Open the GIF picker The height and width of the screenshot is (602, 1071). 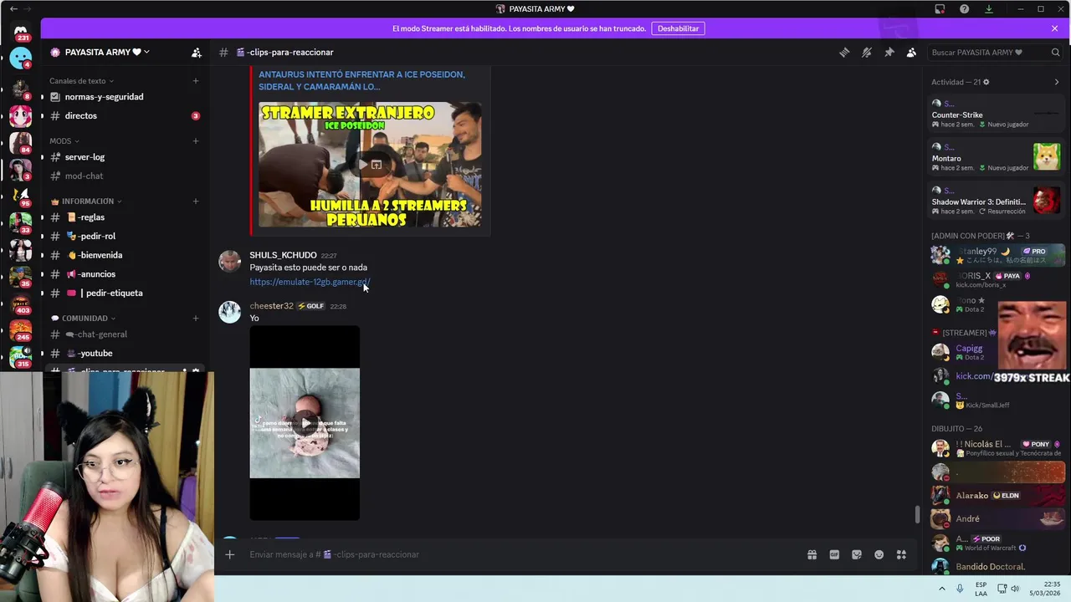coord(834,554)
